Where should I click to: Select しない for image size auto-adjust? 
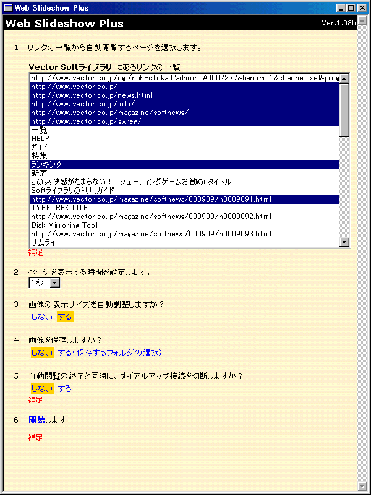pyautogui.click(x=42, y=317)
